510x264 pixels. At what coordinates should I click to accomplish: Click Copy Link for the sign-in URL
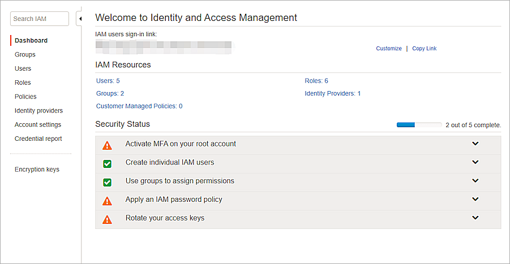[x=424, y=49]
